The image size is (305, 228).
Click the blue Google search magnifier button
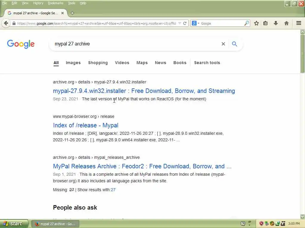coord(235,44)
